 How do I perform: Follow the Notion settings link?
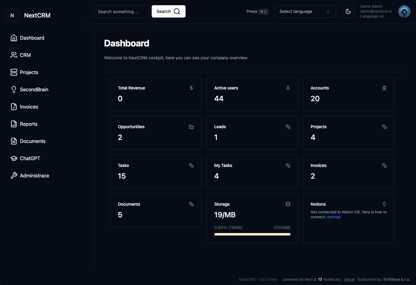pos(334,217)
